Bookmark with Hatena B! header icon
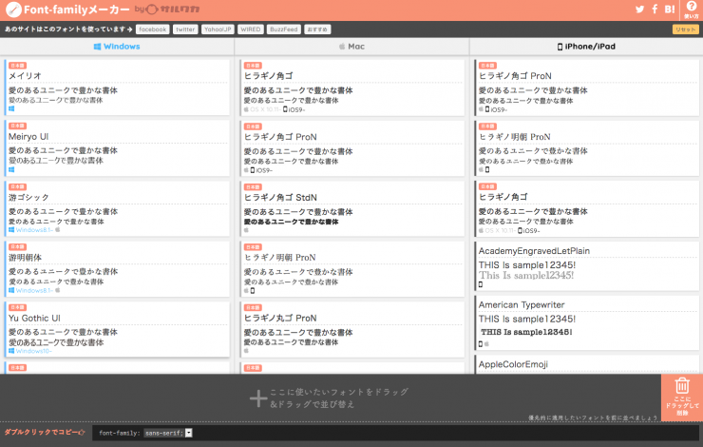703x447 pixels. [x=670, y=9]
